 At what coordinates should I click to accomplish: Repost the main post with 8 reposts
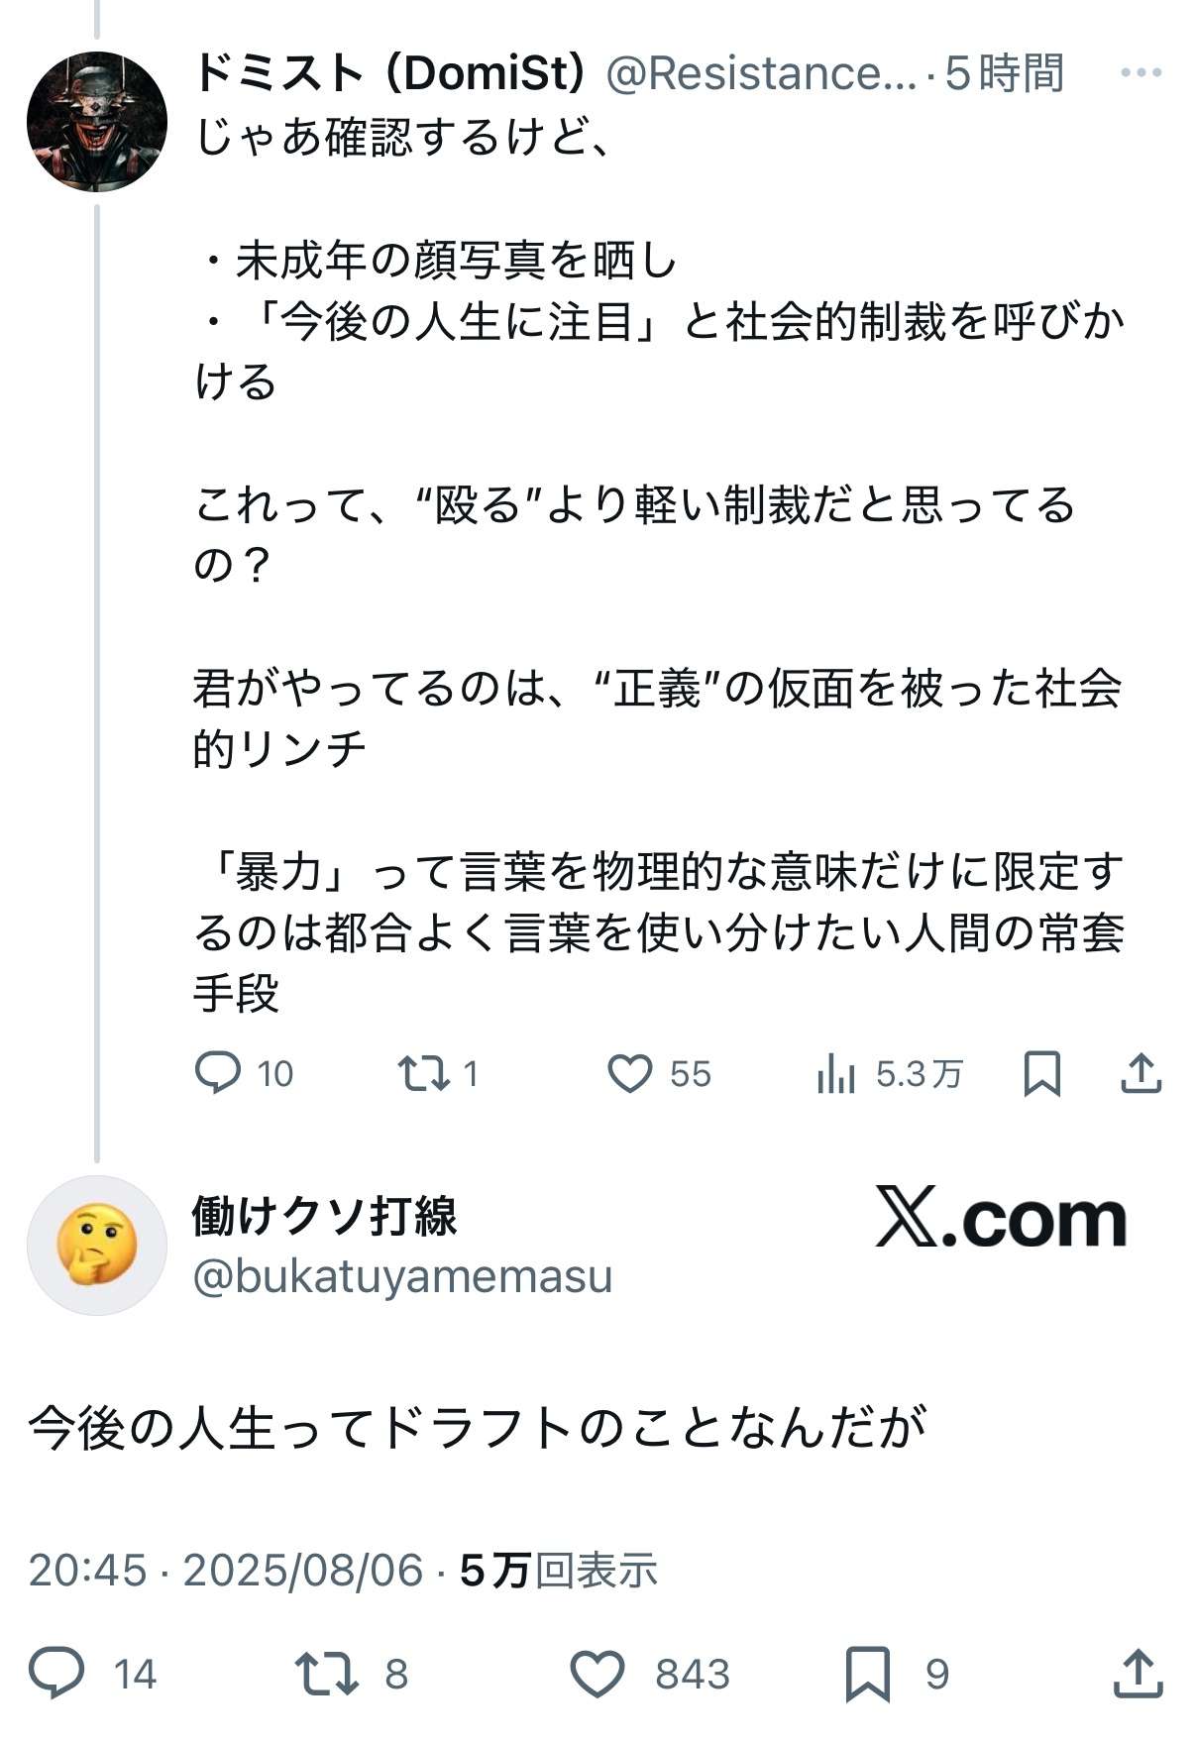coord(327,1674)
